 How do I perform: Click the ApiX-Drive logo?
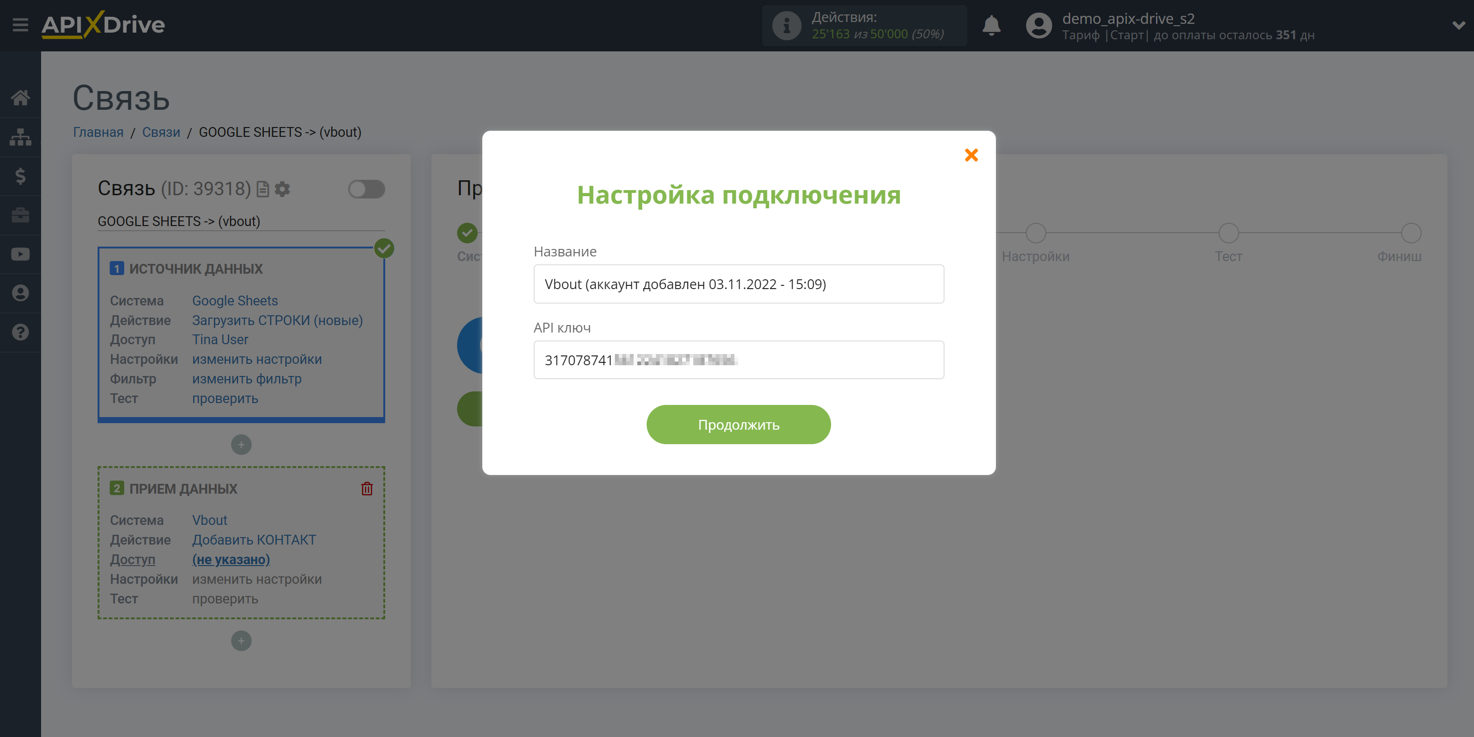tap(103, 25)
